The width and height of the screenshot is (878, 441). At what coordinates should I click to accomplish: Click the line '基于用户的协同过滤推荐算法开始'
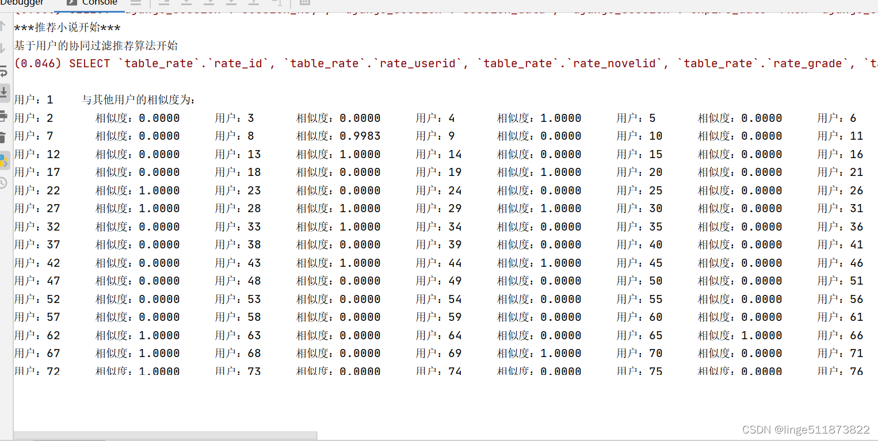pyautogui.click(x=96, y=45)
